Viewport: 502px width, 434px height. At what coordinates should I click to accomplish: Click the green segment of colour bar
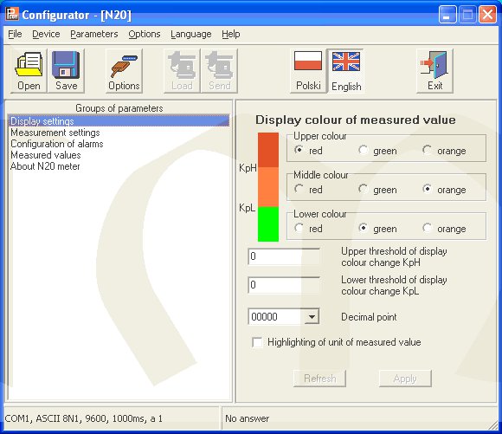(268, 224)
